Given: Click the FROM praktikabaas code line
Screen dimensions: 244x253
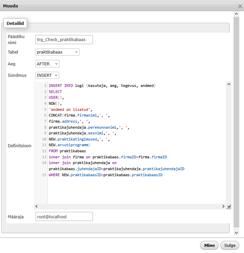Looking at the screenshot, I should click(67, 151).
